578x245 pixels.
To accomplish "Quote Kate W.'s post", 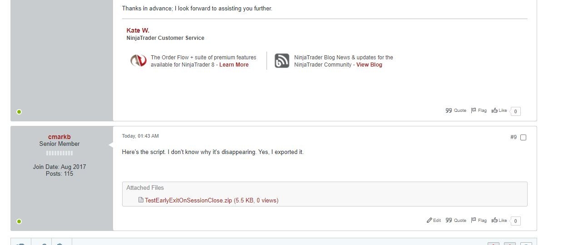I will 456,110.
